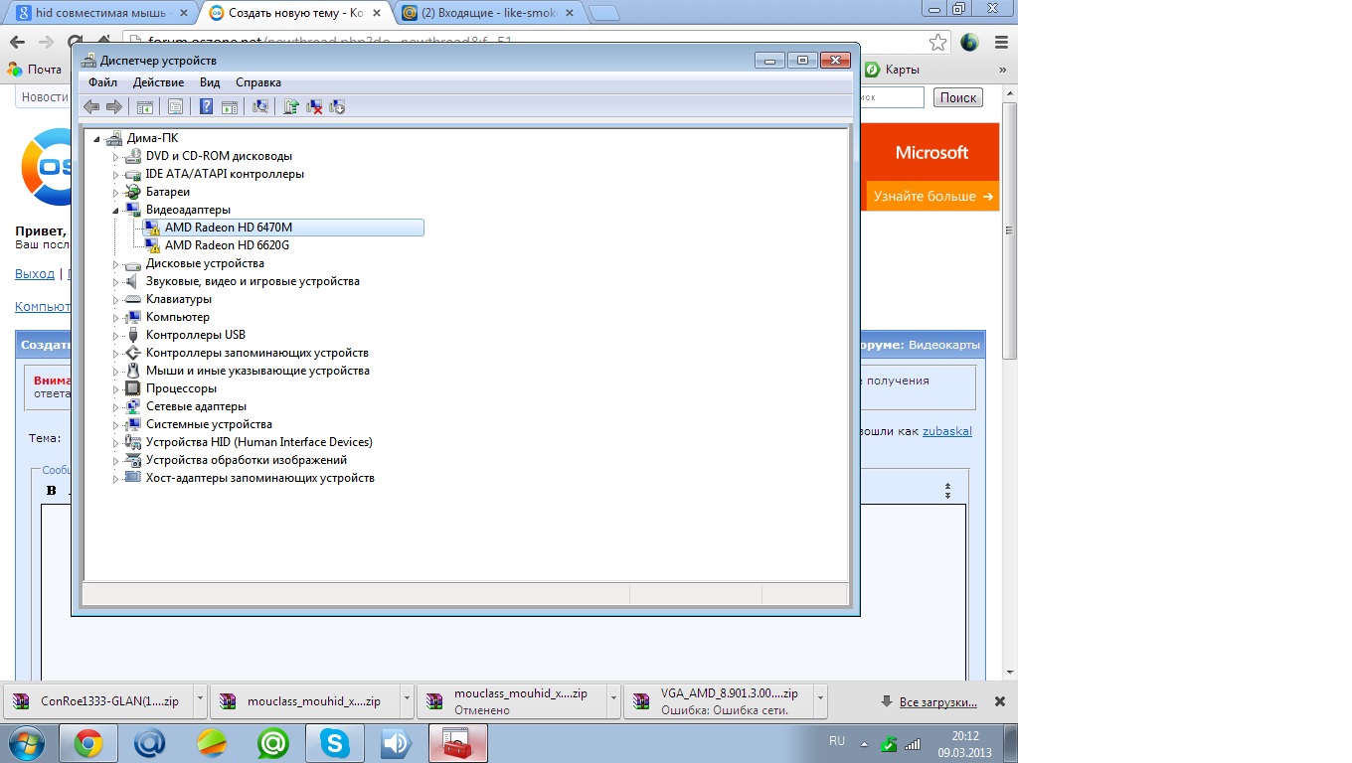Open dropdown arrow for VGA_AMD download

point(819,699)
